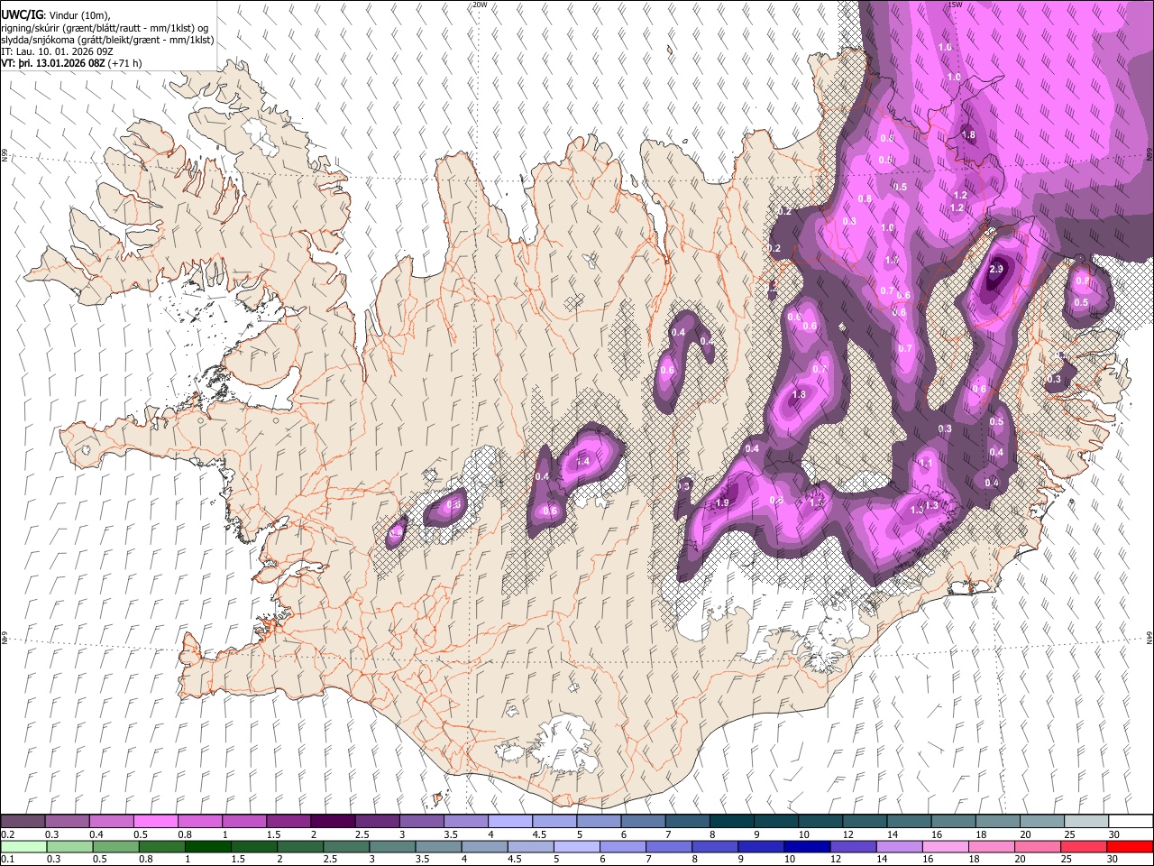The height and width of the screenshot is (866, 1154).
Task: Select the darkest purple 2–2.5 snow swatch
Action: 334,822
